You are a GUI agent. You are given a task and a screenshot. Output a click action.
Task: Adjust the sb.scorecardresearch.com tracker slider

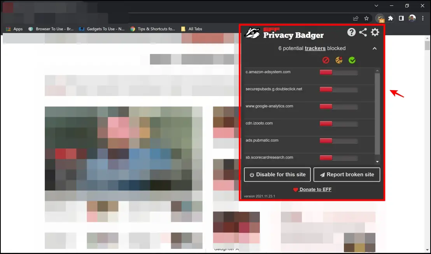point(339,158)
